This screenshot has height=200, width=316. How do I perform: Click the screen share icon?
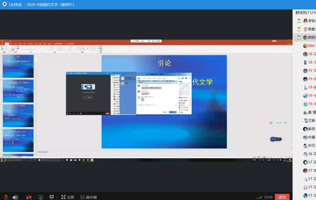click(41, 197)
